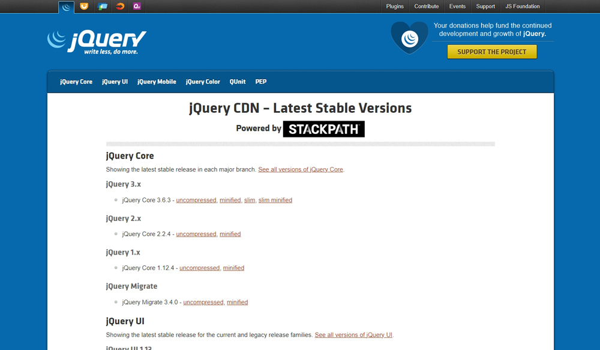
Task: Click the StackPath logo
Action: [324, 129]
